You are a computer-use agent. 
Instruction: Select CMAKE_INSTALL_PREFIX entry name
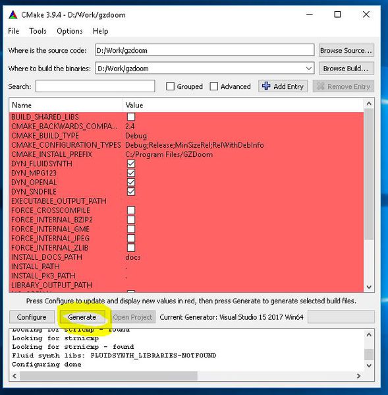(x=52, y=154)
